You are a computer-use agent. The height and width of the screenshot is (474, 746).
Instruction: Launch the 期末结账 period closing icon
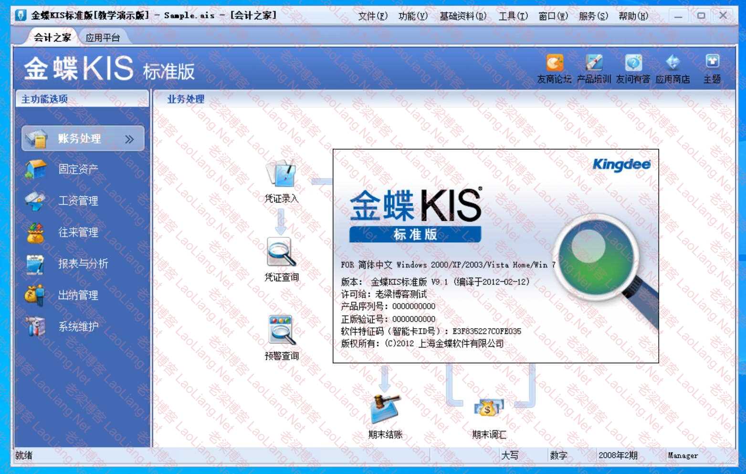(x=385, y=409)
